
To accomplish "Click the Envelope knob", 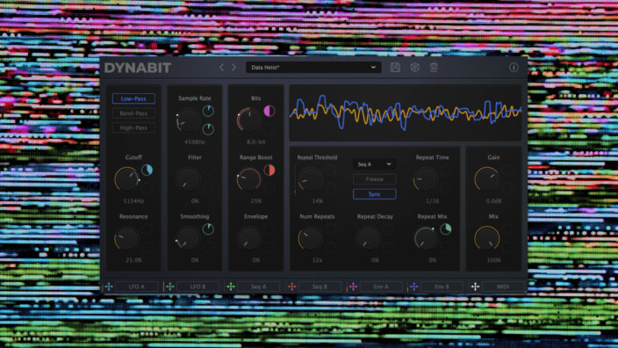I will (x=249, y=238).
